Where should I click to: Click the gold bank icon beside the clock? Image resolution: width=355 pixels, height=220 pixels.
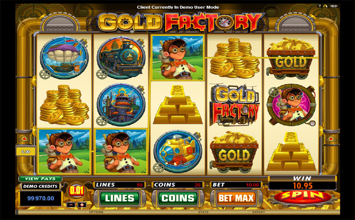pyautogui.click(x=326, y=6)
